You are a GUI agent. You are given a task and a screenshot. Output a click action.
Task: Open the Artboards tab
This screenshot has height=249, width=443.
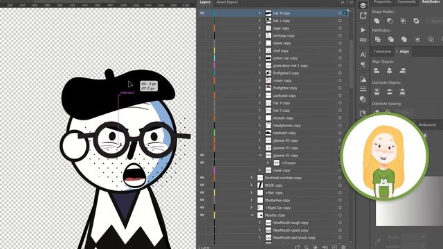pos(427,124)
